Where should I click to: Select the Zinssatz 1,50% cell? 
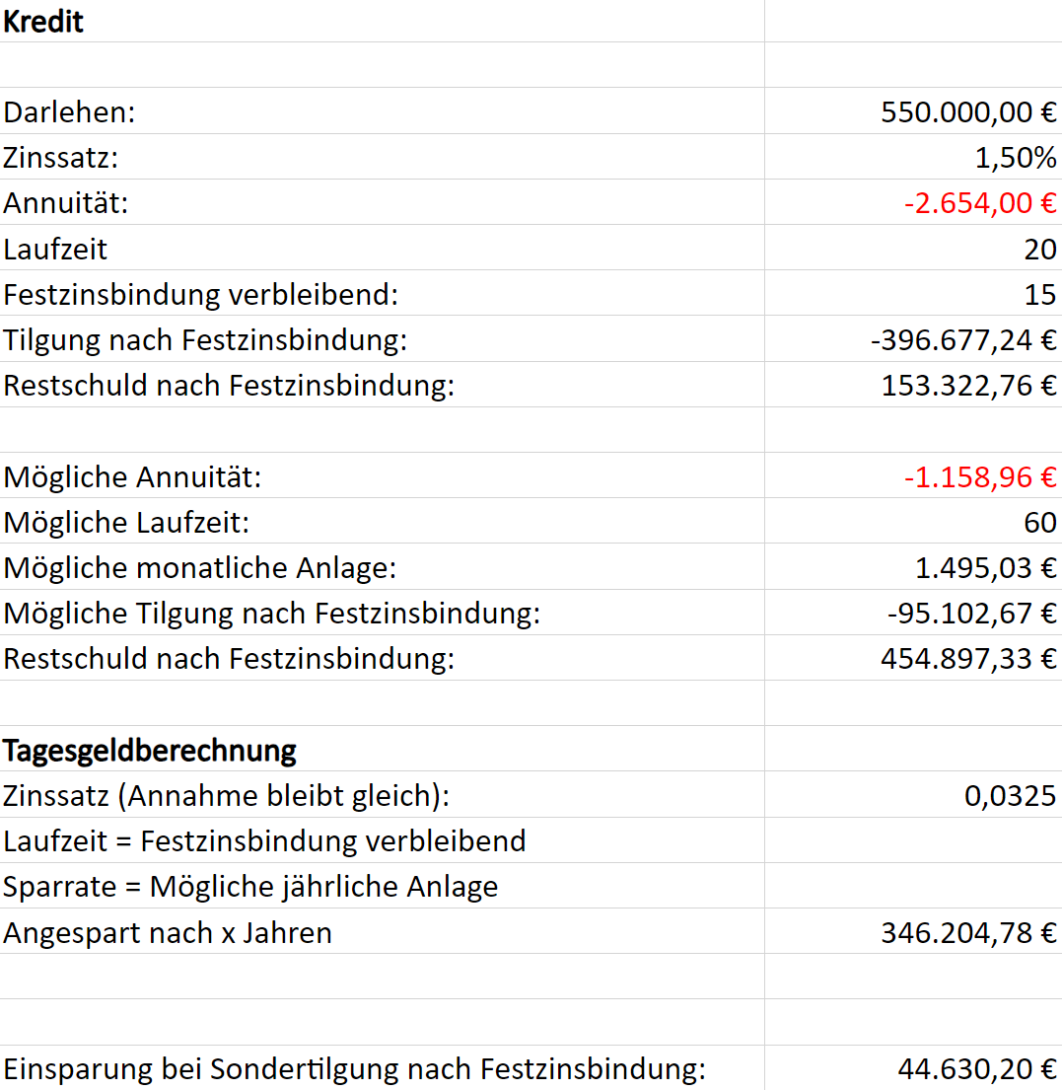tap(1016, 157)
